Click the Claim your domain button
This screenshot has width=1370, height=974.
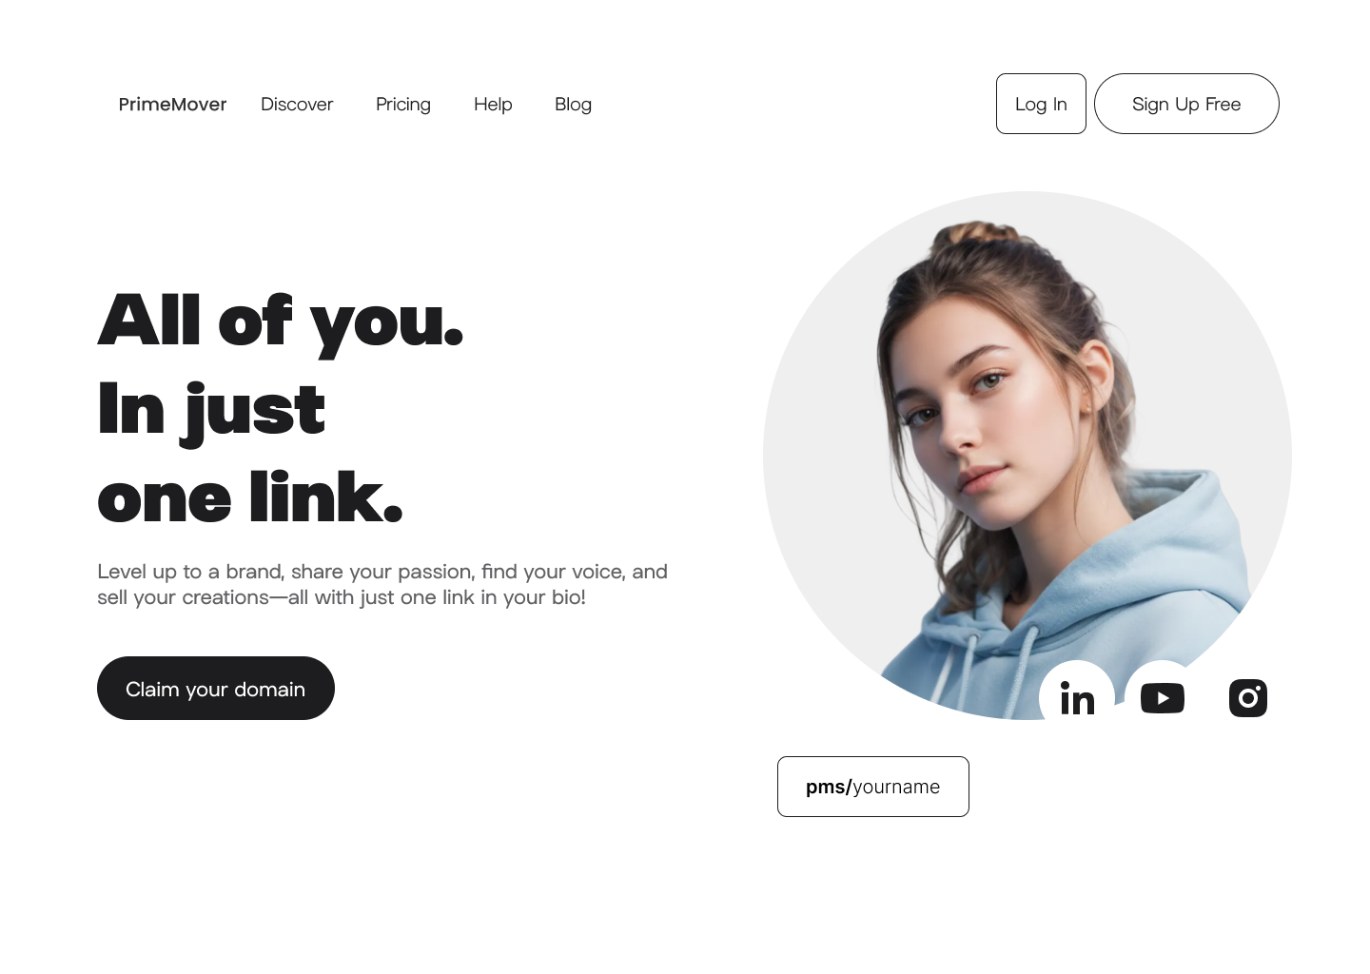216,688
